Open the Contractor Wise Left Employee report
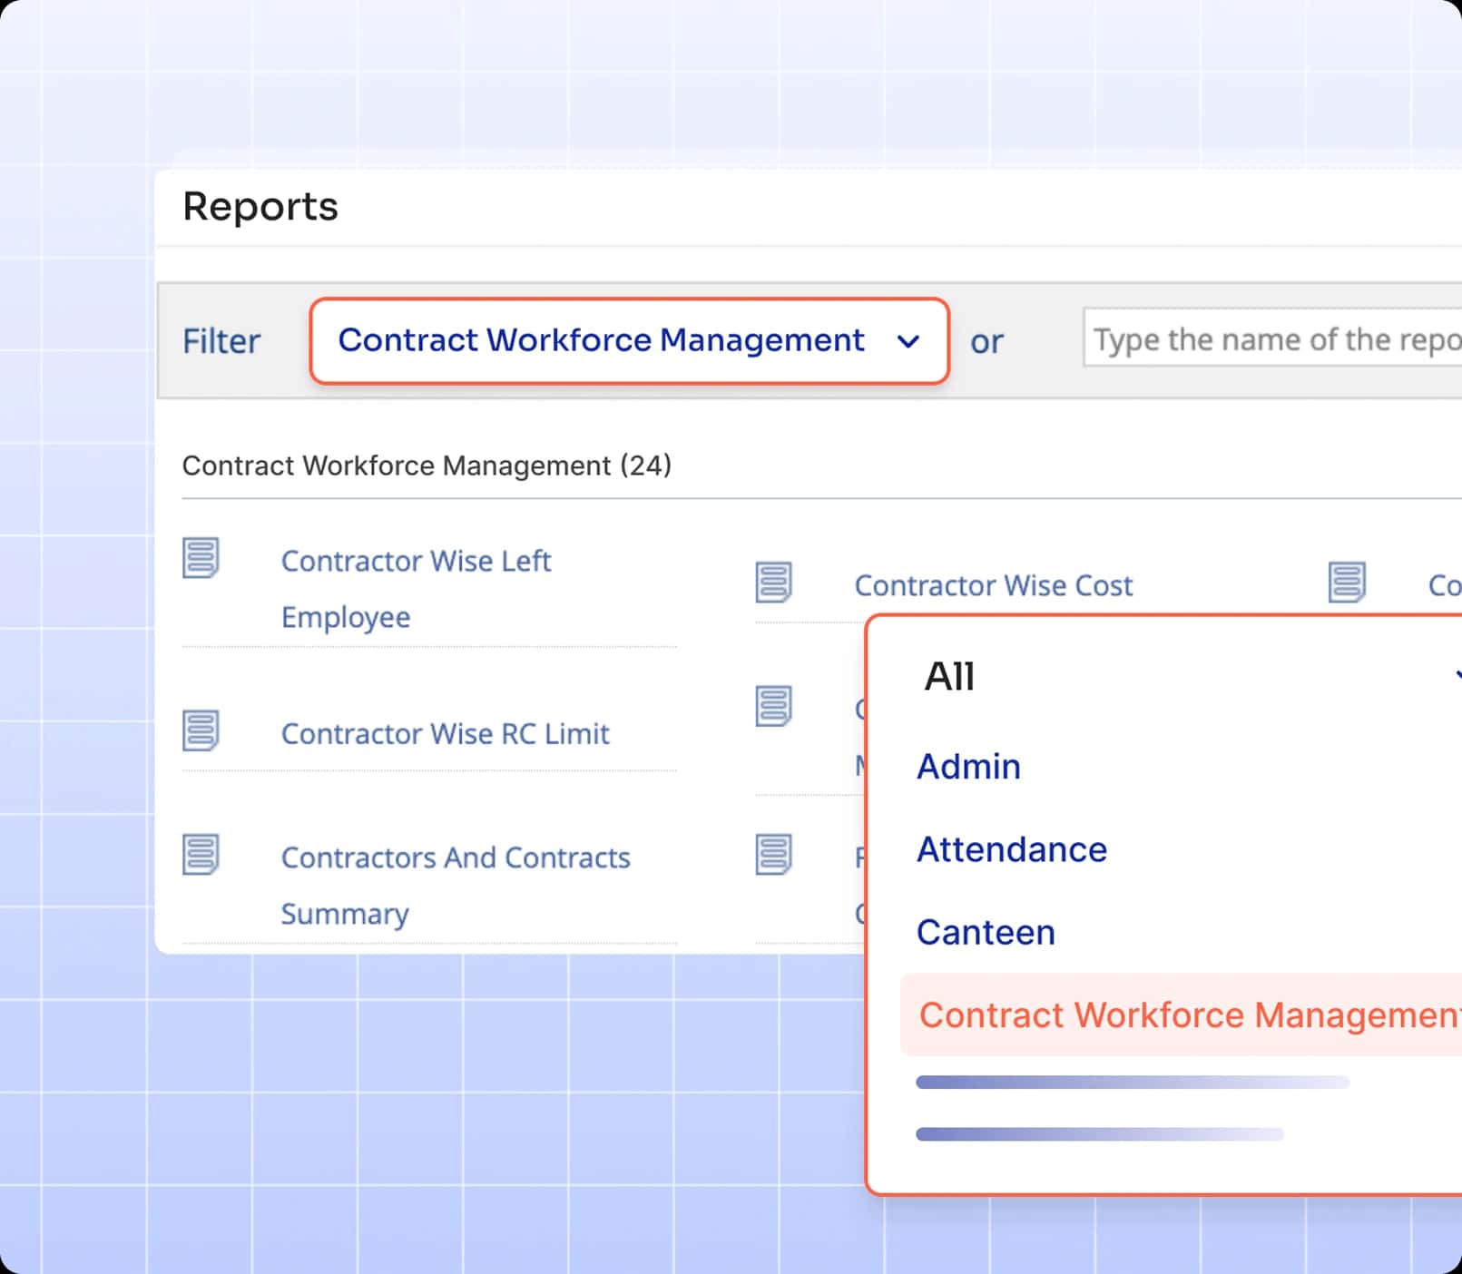 tap(417, 588)
